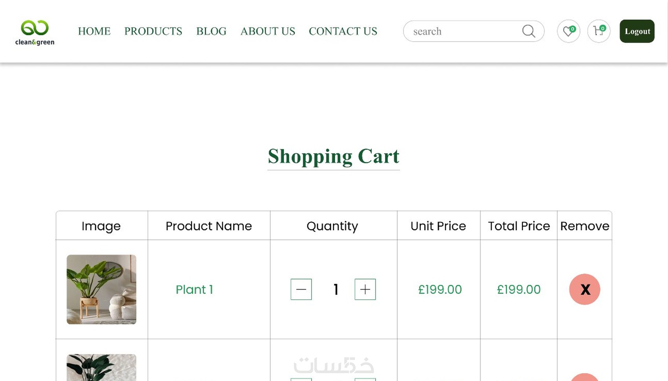Click the Plant 1 product name link
668x381 pixels.
[x=194, y=289]
